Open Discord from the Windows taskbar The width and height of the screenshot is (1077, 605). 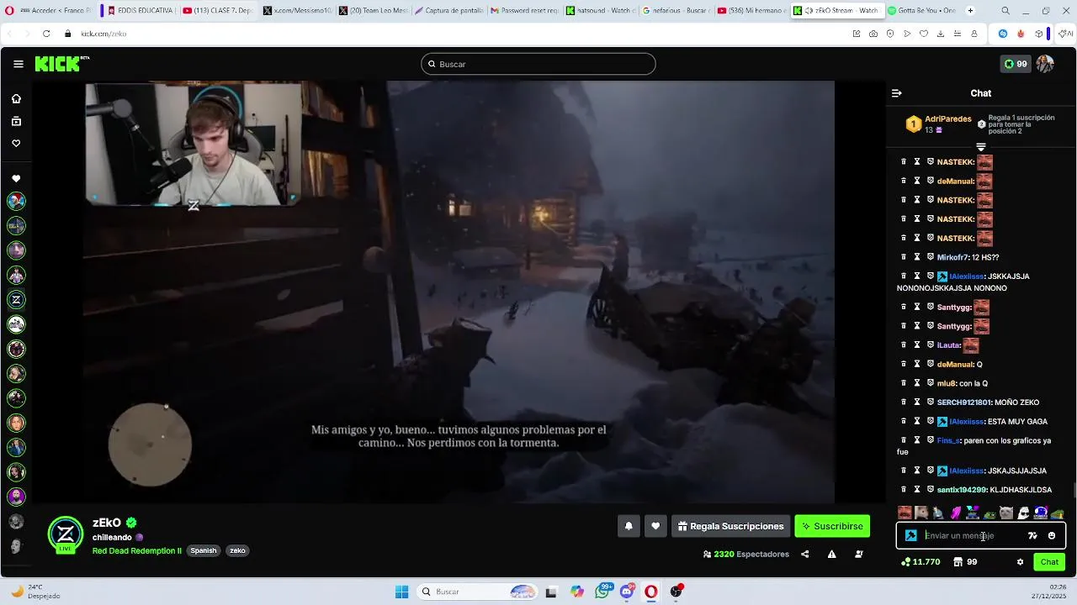coord(627,592)
